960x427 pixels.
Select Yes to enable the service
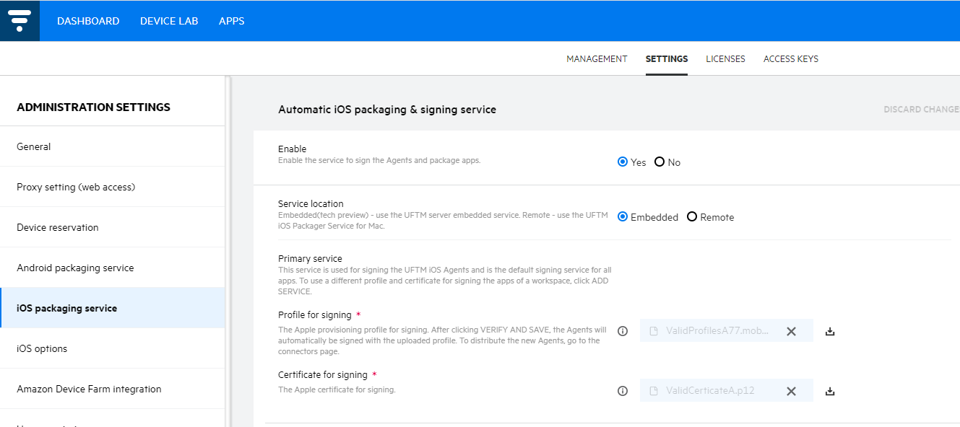[623, 162]
